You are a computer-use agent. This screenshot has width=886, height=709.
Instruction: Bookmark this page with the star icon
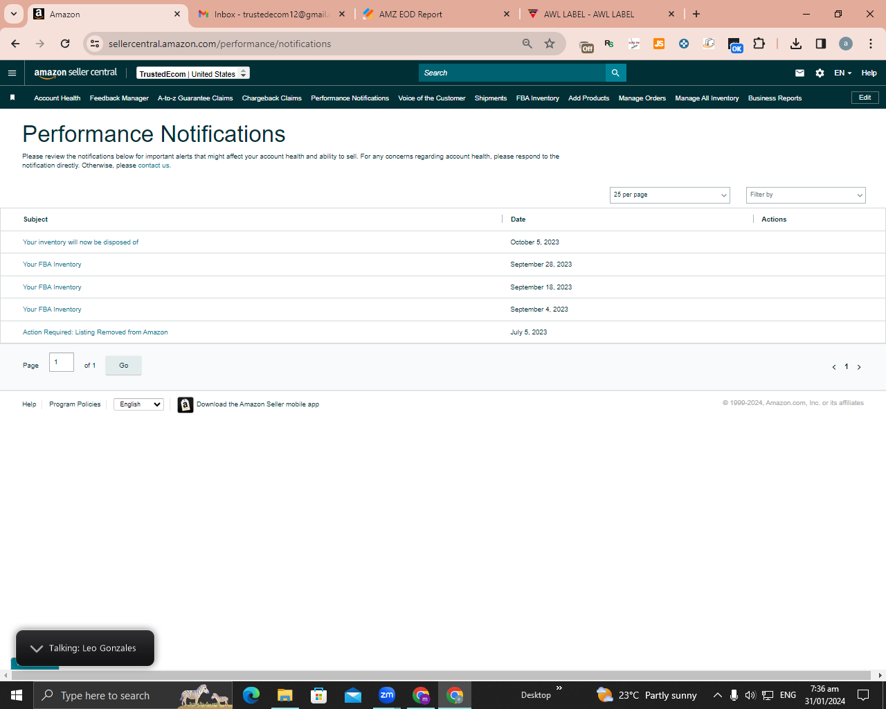pos(550,44)
